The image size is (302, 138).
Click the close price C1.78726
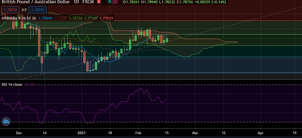[184, 2]
